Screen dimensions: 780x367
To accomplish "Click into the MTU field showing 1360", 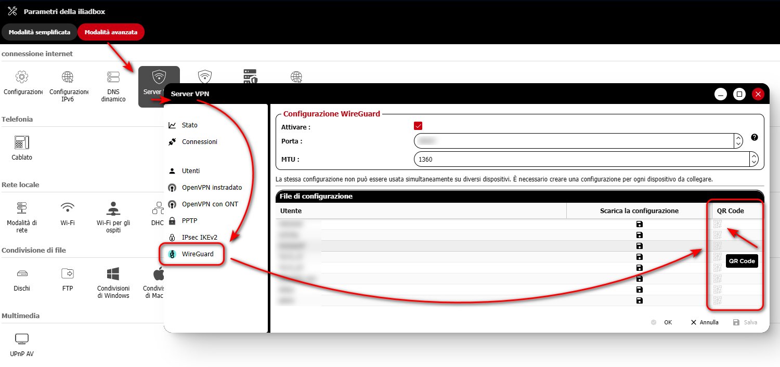I will tap(581, 159).
